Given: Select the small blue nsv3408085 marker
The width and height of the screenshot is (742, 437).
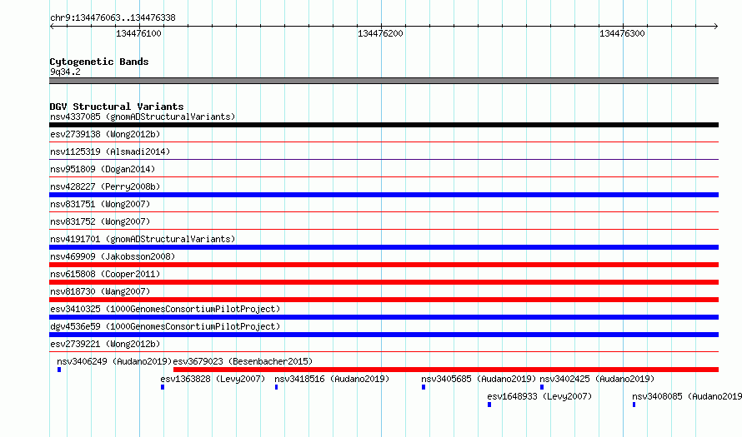Looking at the screenshot, I should (634, 405).
